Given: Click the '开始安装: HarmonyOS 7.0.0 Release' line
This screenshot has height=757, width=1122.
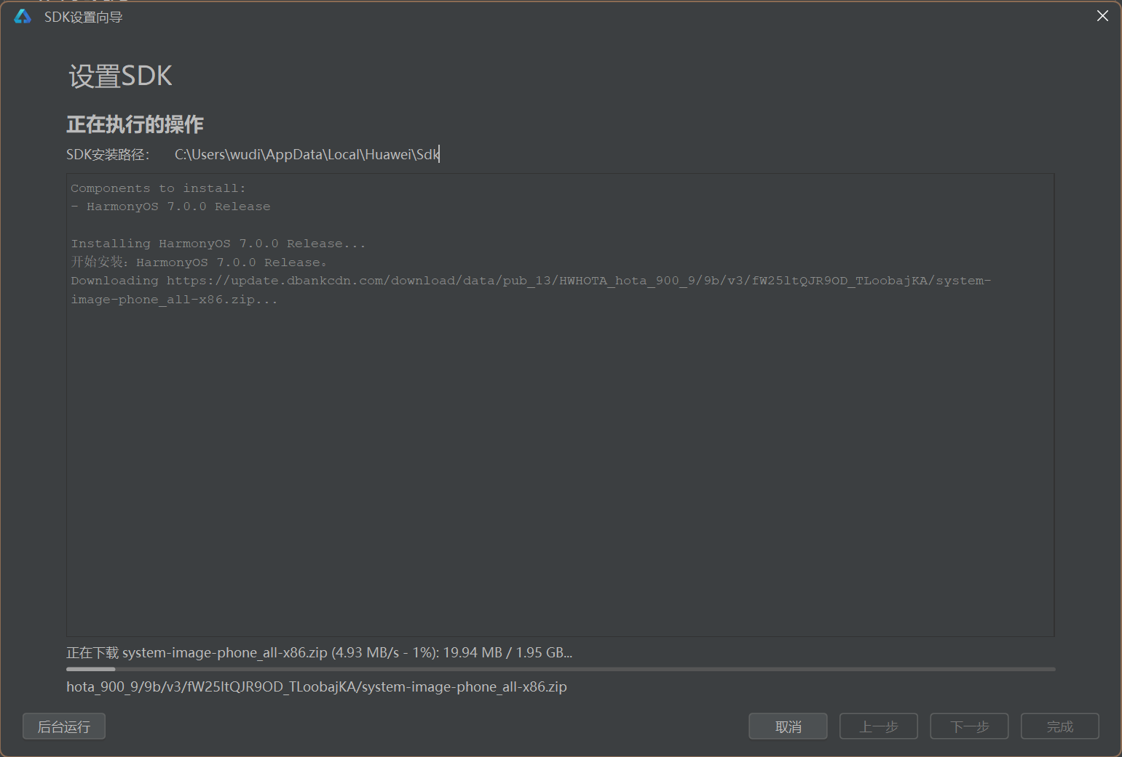Looking at the screenshot, I should click(199, 263).
